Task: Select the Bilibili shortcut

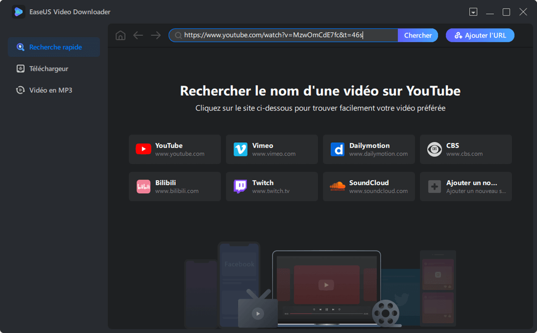Action: pos(175,186)
